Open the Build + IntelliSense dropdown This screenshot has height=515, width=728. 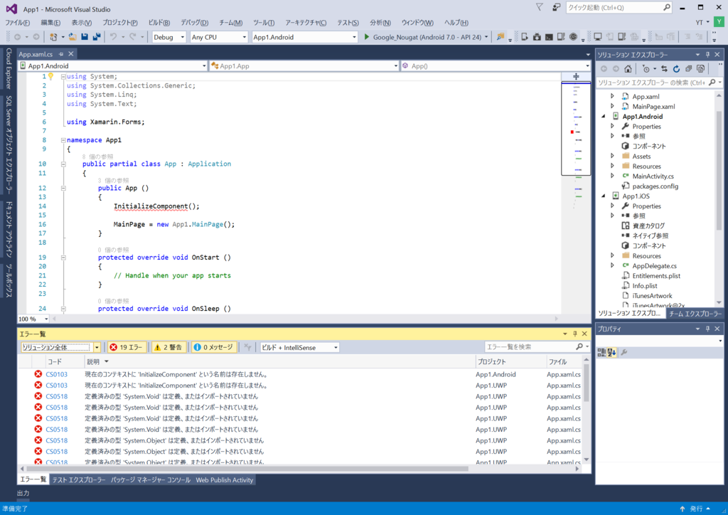click(x=299, y=347)
